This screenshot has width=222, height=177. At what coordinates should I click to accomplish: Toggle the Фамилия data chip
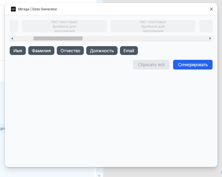point(41,51)
